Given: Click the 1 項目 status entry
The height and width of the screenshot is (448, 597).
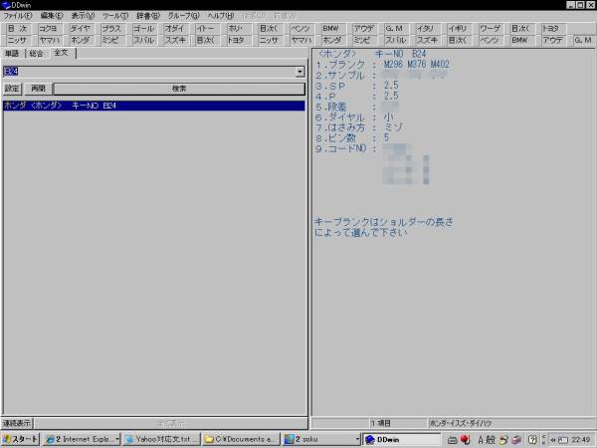Looking at the screenshot, I should click(x=381, y=423).
